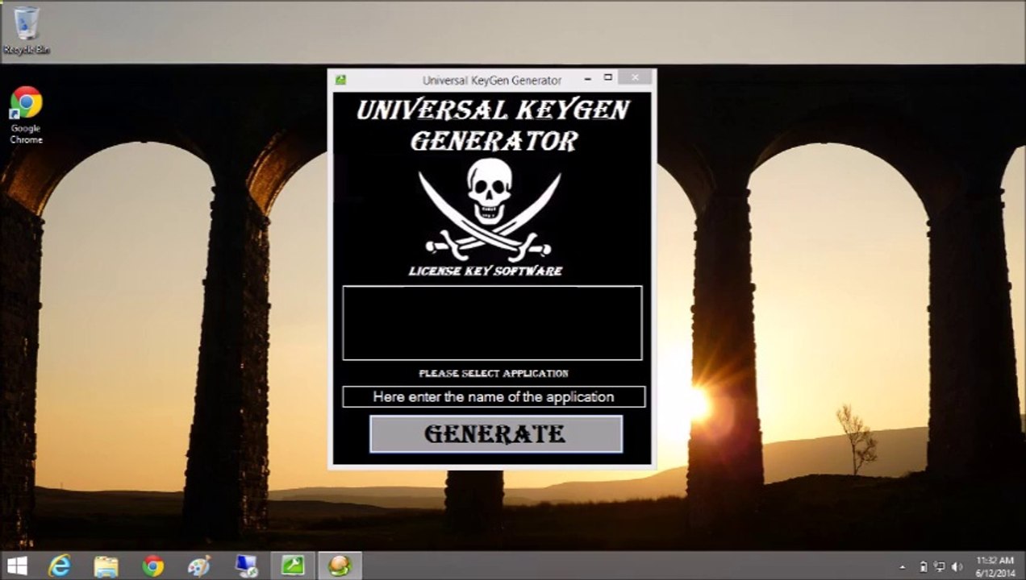Viewport: 1026px width, 580px height.
Task: Click the 'LICENSE KEY SOFTWARE' text
Action: [486, 271]
